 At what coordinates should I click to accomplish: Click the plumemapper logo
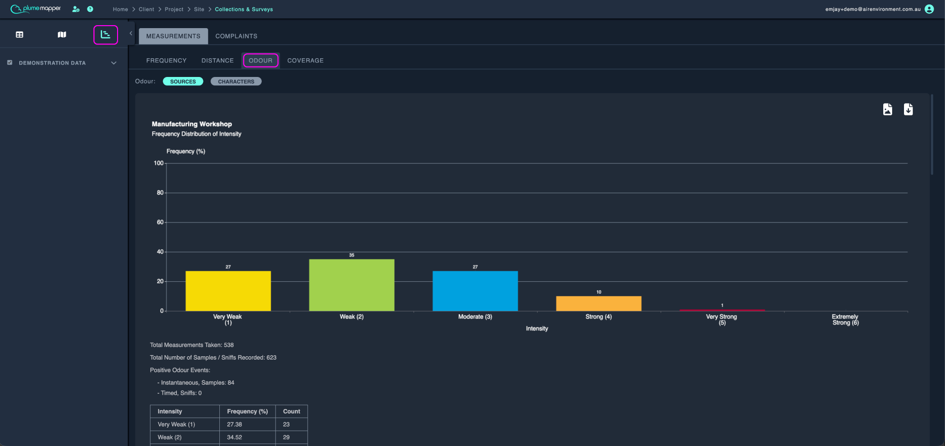36,9
